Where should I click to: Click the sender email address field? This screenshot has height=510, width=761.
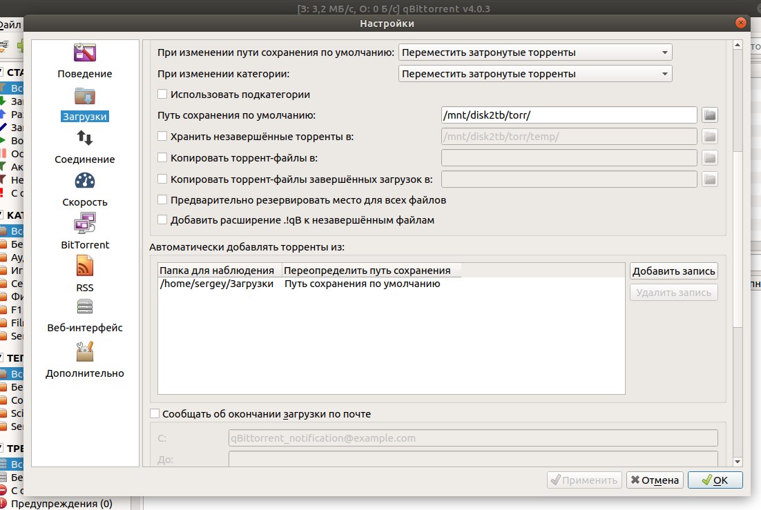pyautogui.click(x=473, y=438)
